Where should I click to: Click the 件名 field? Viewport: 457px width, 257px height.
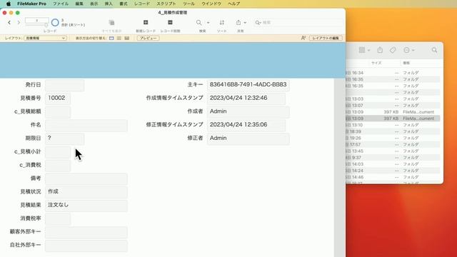(86, 126)
